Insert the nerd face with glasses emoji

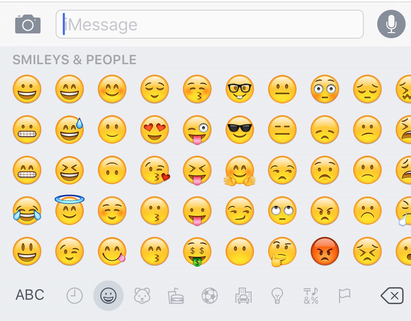[239, 89]
